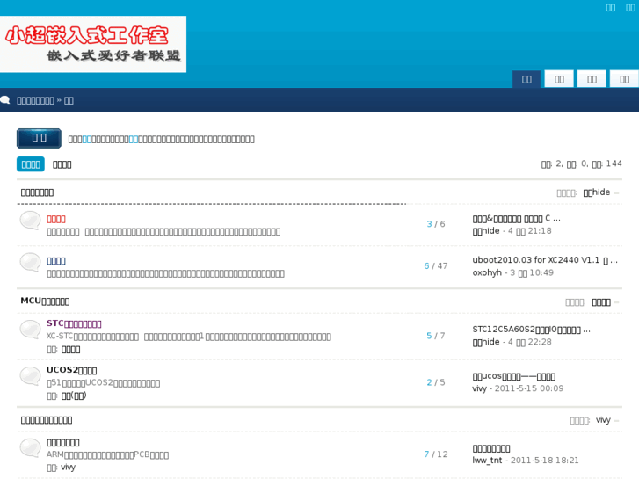Click the blue '3' in the 3 / 6 count
The height and width of the screenshot is (479, 639).
pyautogui.click(x=429, y=224)
